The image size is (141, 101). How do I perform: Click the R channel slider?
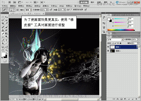(x=121, y=19)
